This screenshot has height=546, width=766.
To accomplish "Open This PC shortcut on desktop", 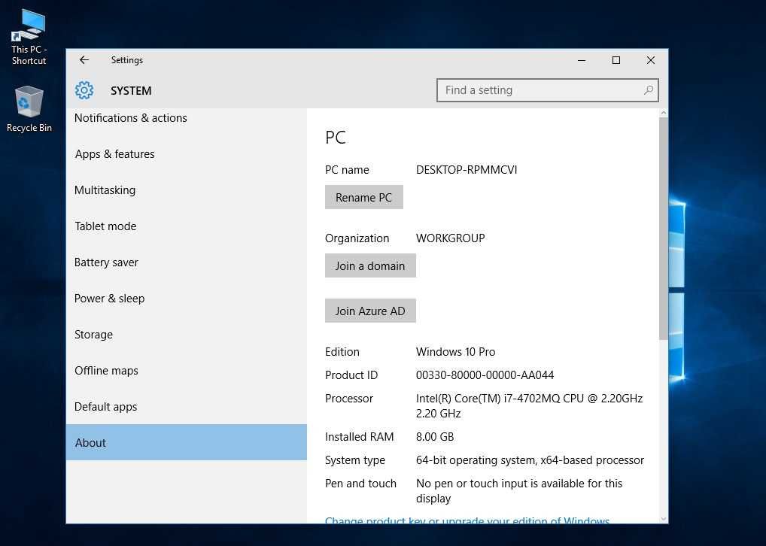I will click(x=29, y=38).
